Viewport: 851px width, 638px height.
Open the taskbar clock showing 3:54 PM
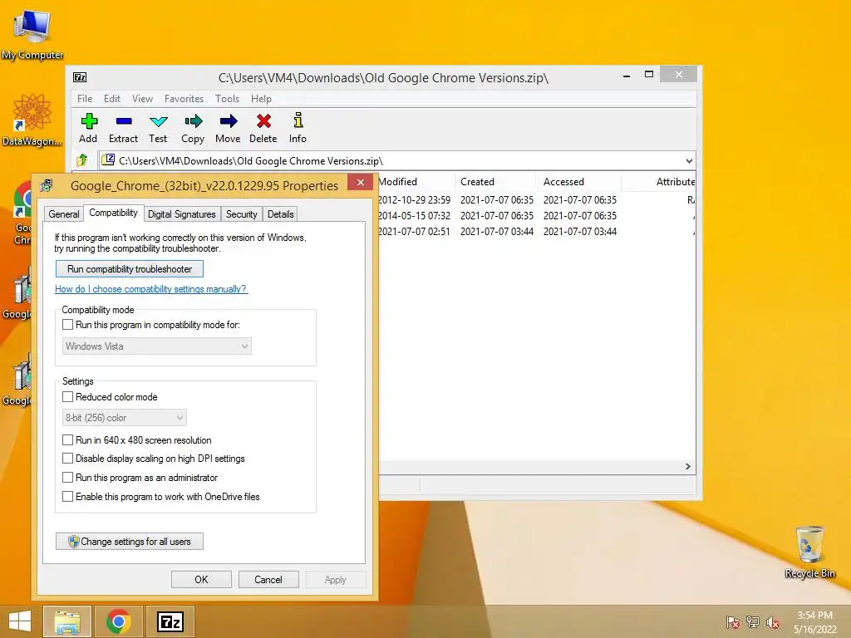pos(814,622)
